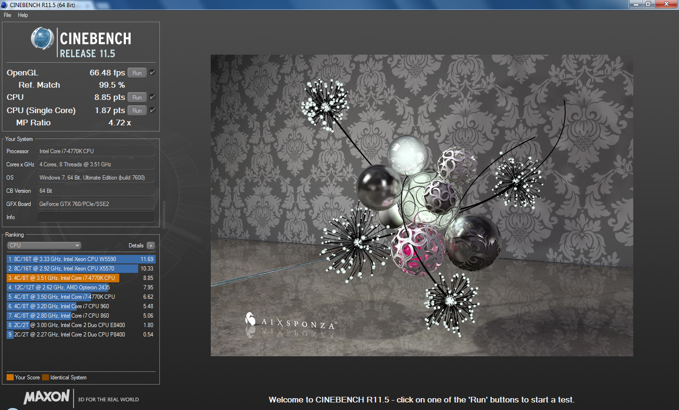
Task: Click the panel splitter grip handle
Action: (x=164, y=214)
